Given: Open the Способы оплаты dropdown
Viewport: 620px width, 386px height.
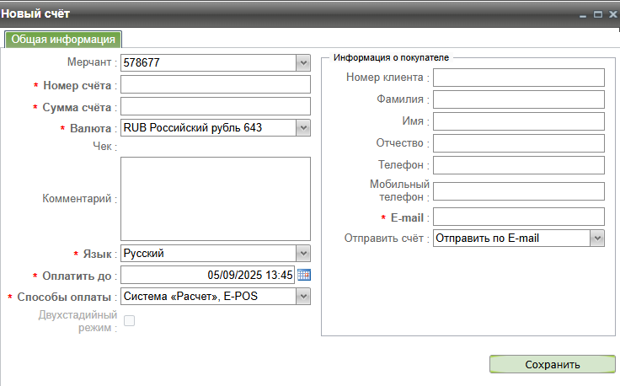Looking at the screenshot, I should pos(303,297).
